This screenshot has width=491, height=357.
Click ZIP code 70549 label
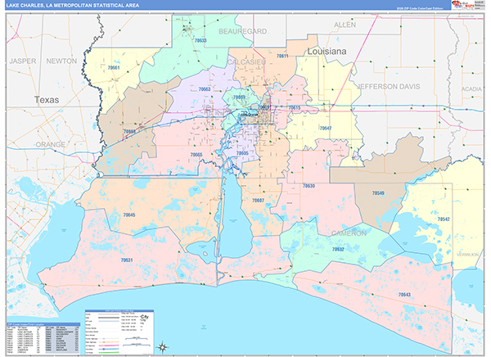click(377, 192)
